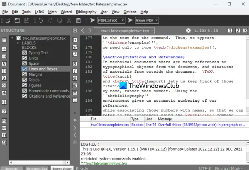Align text left
Image resolution: width=249 pixels, height=170 pixels.
75,86
